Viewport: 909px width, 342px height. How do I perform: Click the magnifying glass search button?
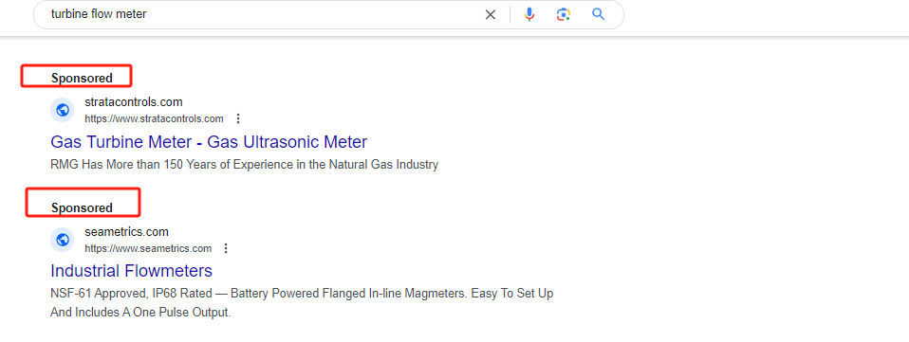tap(599, 14)
